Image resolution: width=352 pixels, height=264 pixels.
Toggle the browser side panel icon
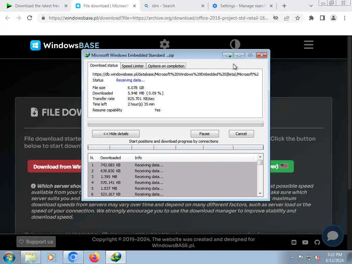322,18
